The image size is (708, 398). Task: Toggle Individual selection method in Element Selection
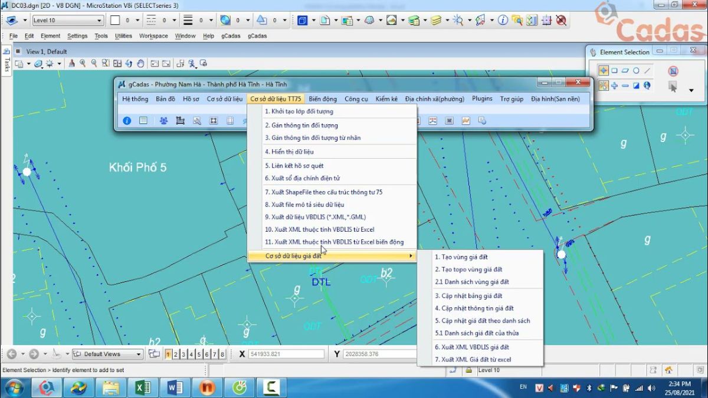[603, 71]
